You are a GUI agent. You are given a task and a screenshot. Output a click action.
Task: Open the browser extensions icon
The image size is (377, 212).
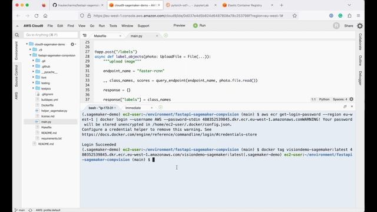click(x=349, y=16)
